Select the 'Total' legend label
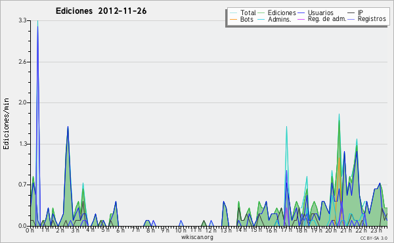Screen dimensions: 394x243 click(x=248, y=12)
